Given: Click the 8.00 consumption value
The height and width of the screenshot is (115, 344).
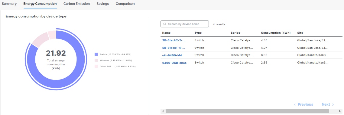Looking at the screenshot, I should (x=264, y=55).
